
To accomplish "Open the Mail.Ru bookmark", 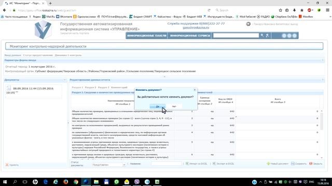I will pos(48,17).
